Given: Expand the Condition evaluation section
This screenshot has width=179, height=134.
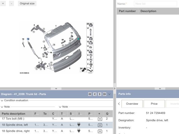Looking at the screenshot, I should pos(2,100).
